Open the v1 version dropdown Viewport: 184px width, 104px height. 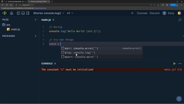pos(70,13)
